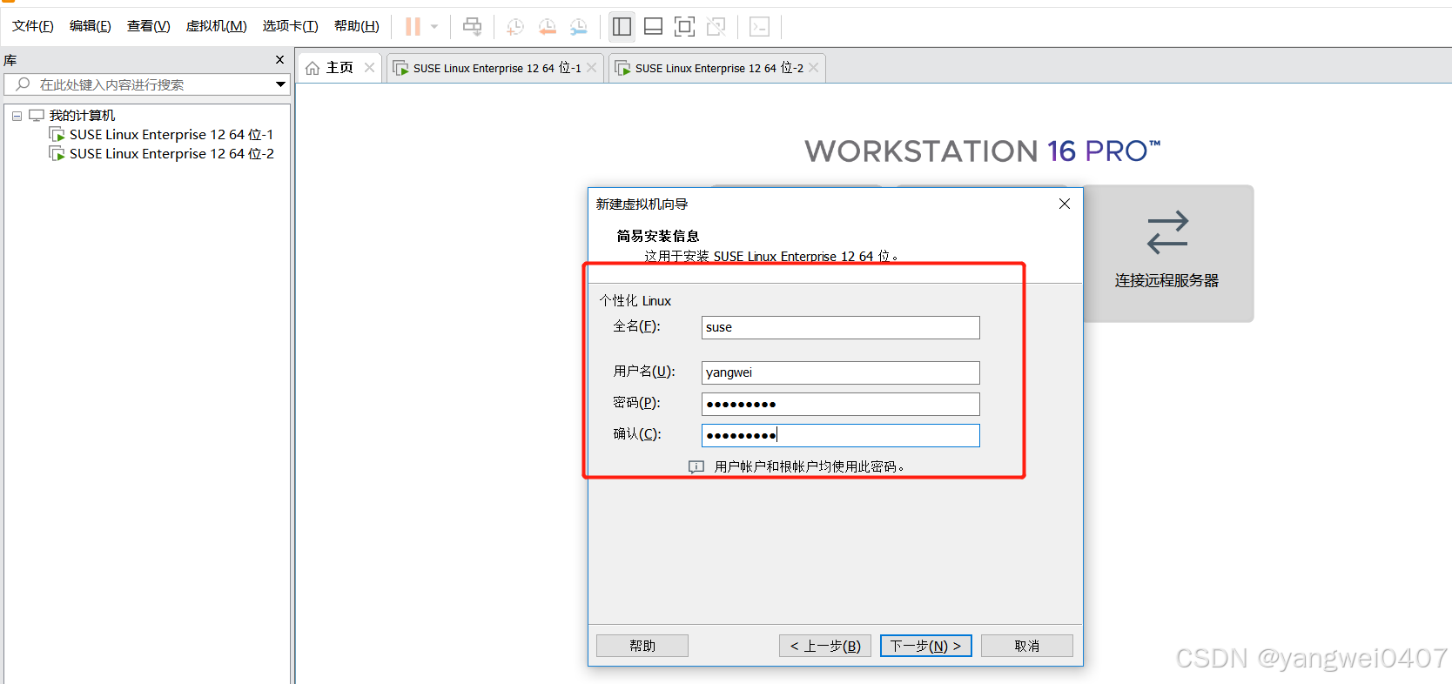
Task: Click the 密码 password field
Action: pyautogui.click(x=841, y=404)
